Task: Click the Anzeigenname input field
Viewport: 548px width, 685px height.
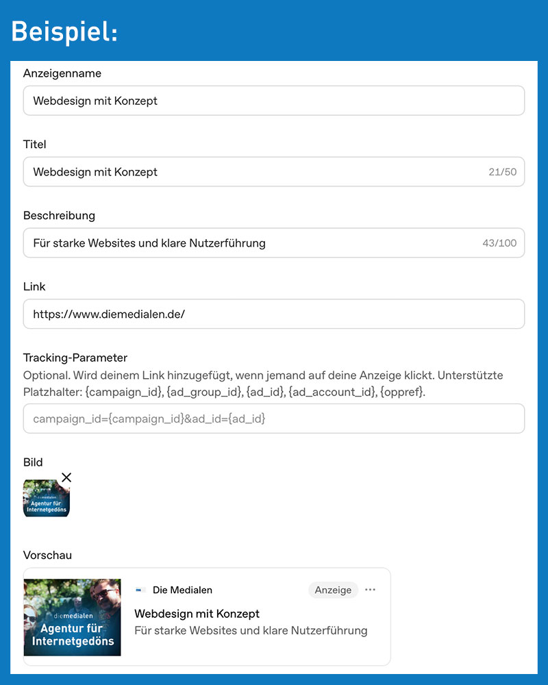Action: 273,101
